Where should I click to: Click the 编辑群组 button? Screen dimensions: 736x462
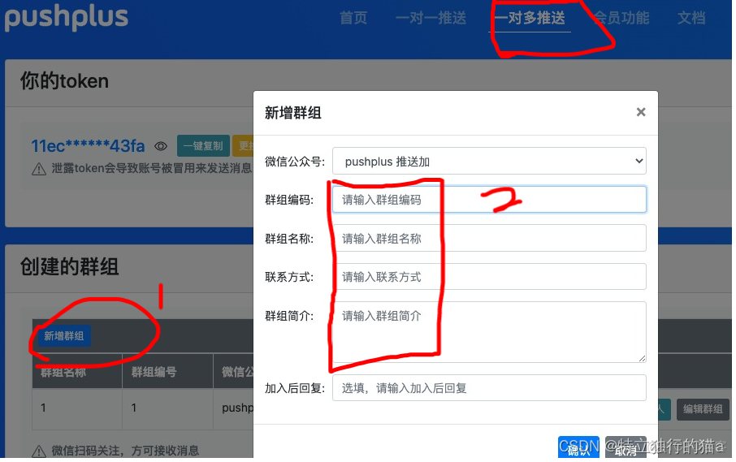point(703,409)
